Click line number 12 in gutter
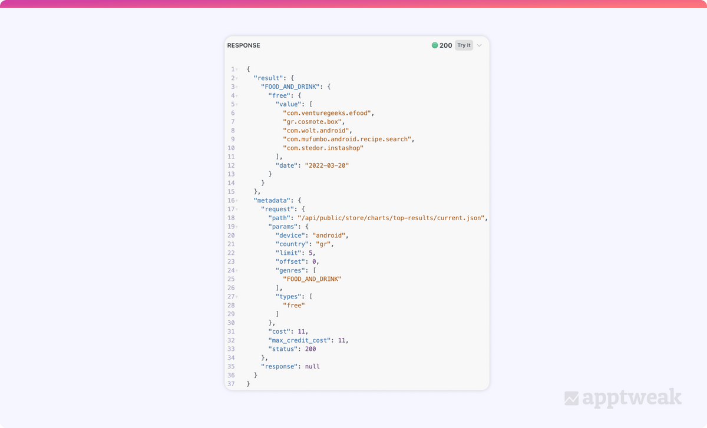The width and height of the screenshot is (707, 428). (231, 165)
